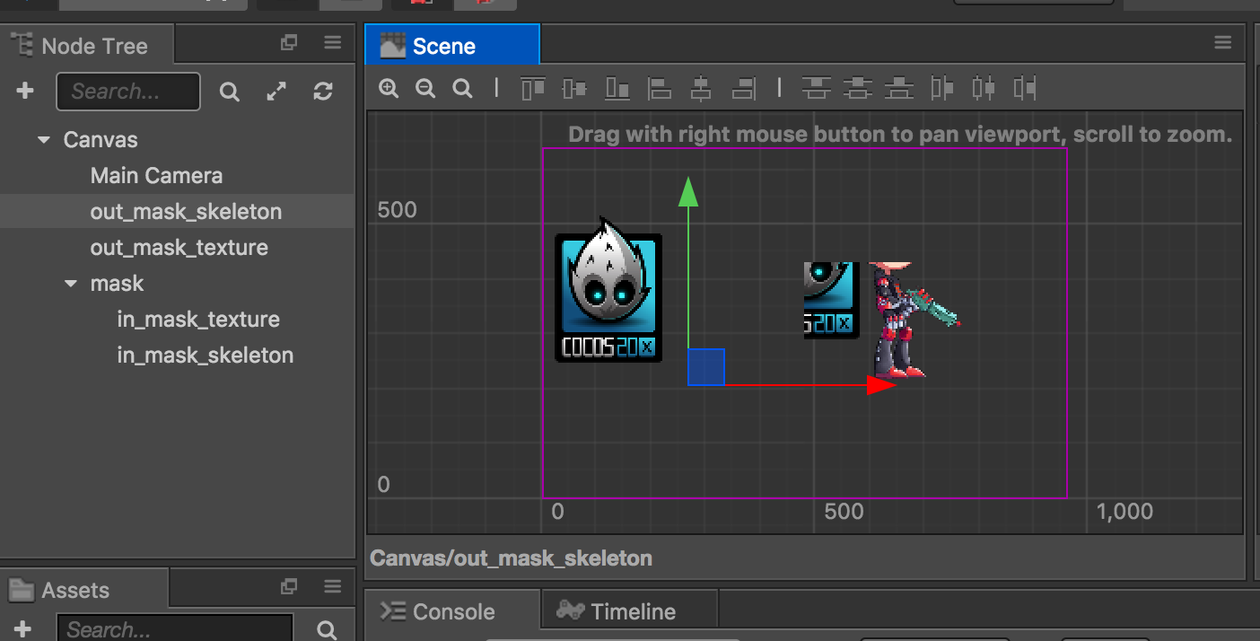
Task: Align nodes to vertical center
Action: point(574,88)
